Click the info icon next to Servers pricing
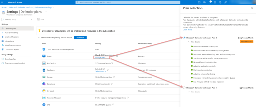Screen dimensions: 256x107 click(x=117, y=56)
